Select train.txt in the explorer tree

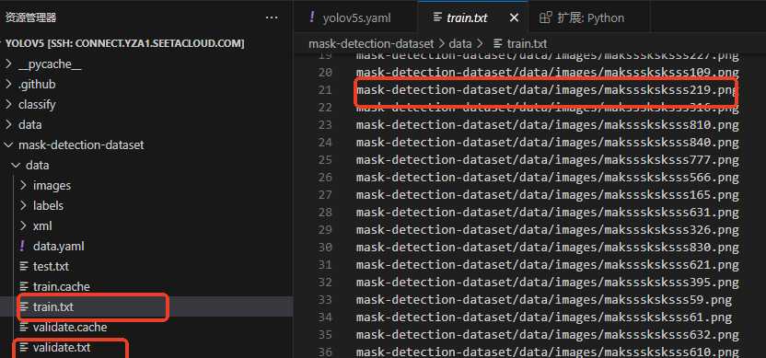coord(53,307)
